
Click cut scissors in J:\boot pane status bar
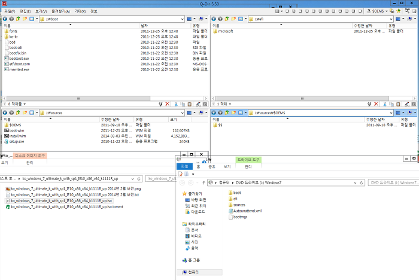point(176,104)
